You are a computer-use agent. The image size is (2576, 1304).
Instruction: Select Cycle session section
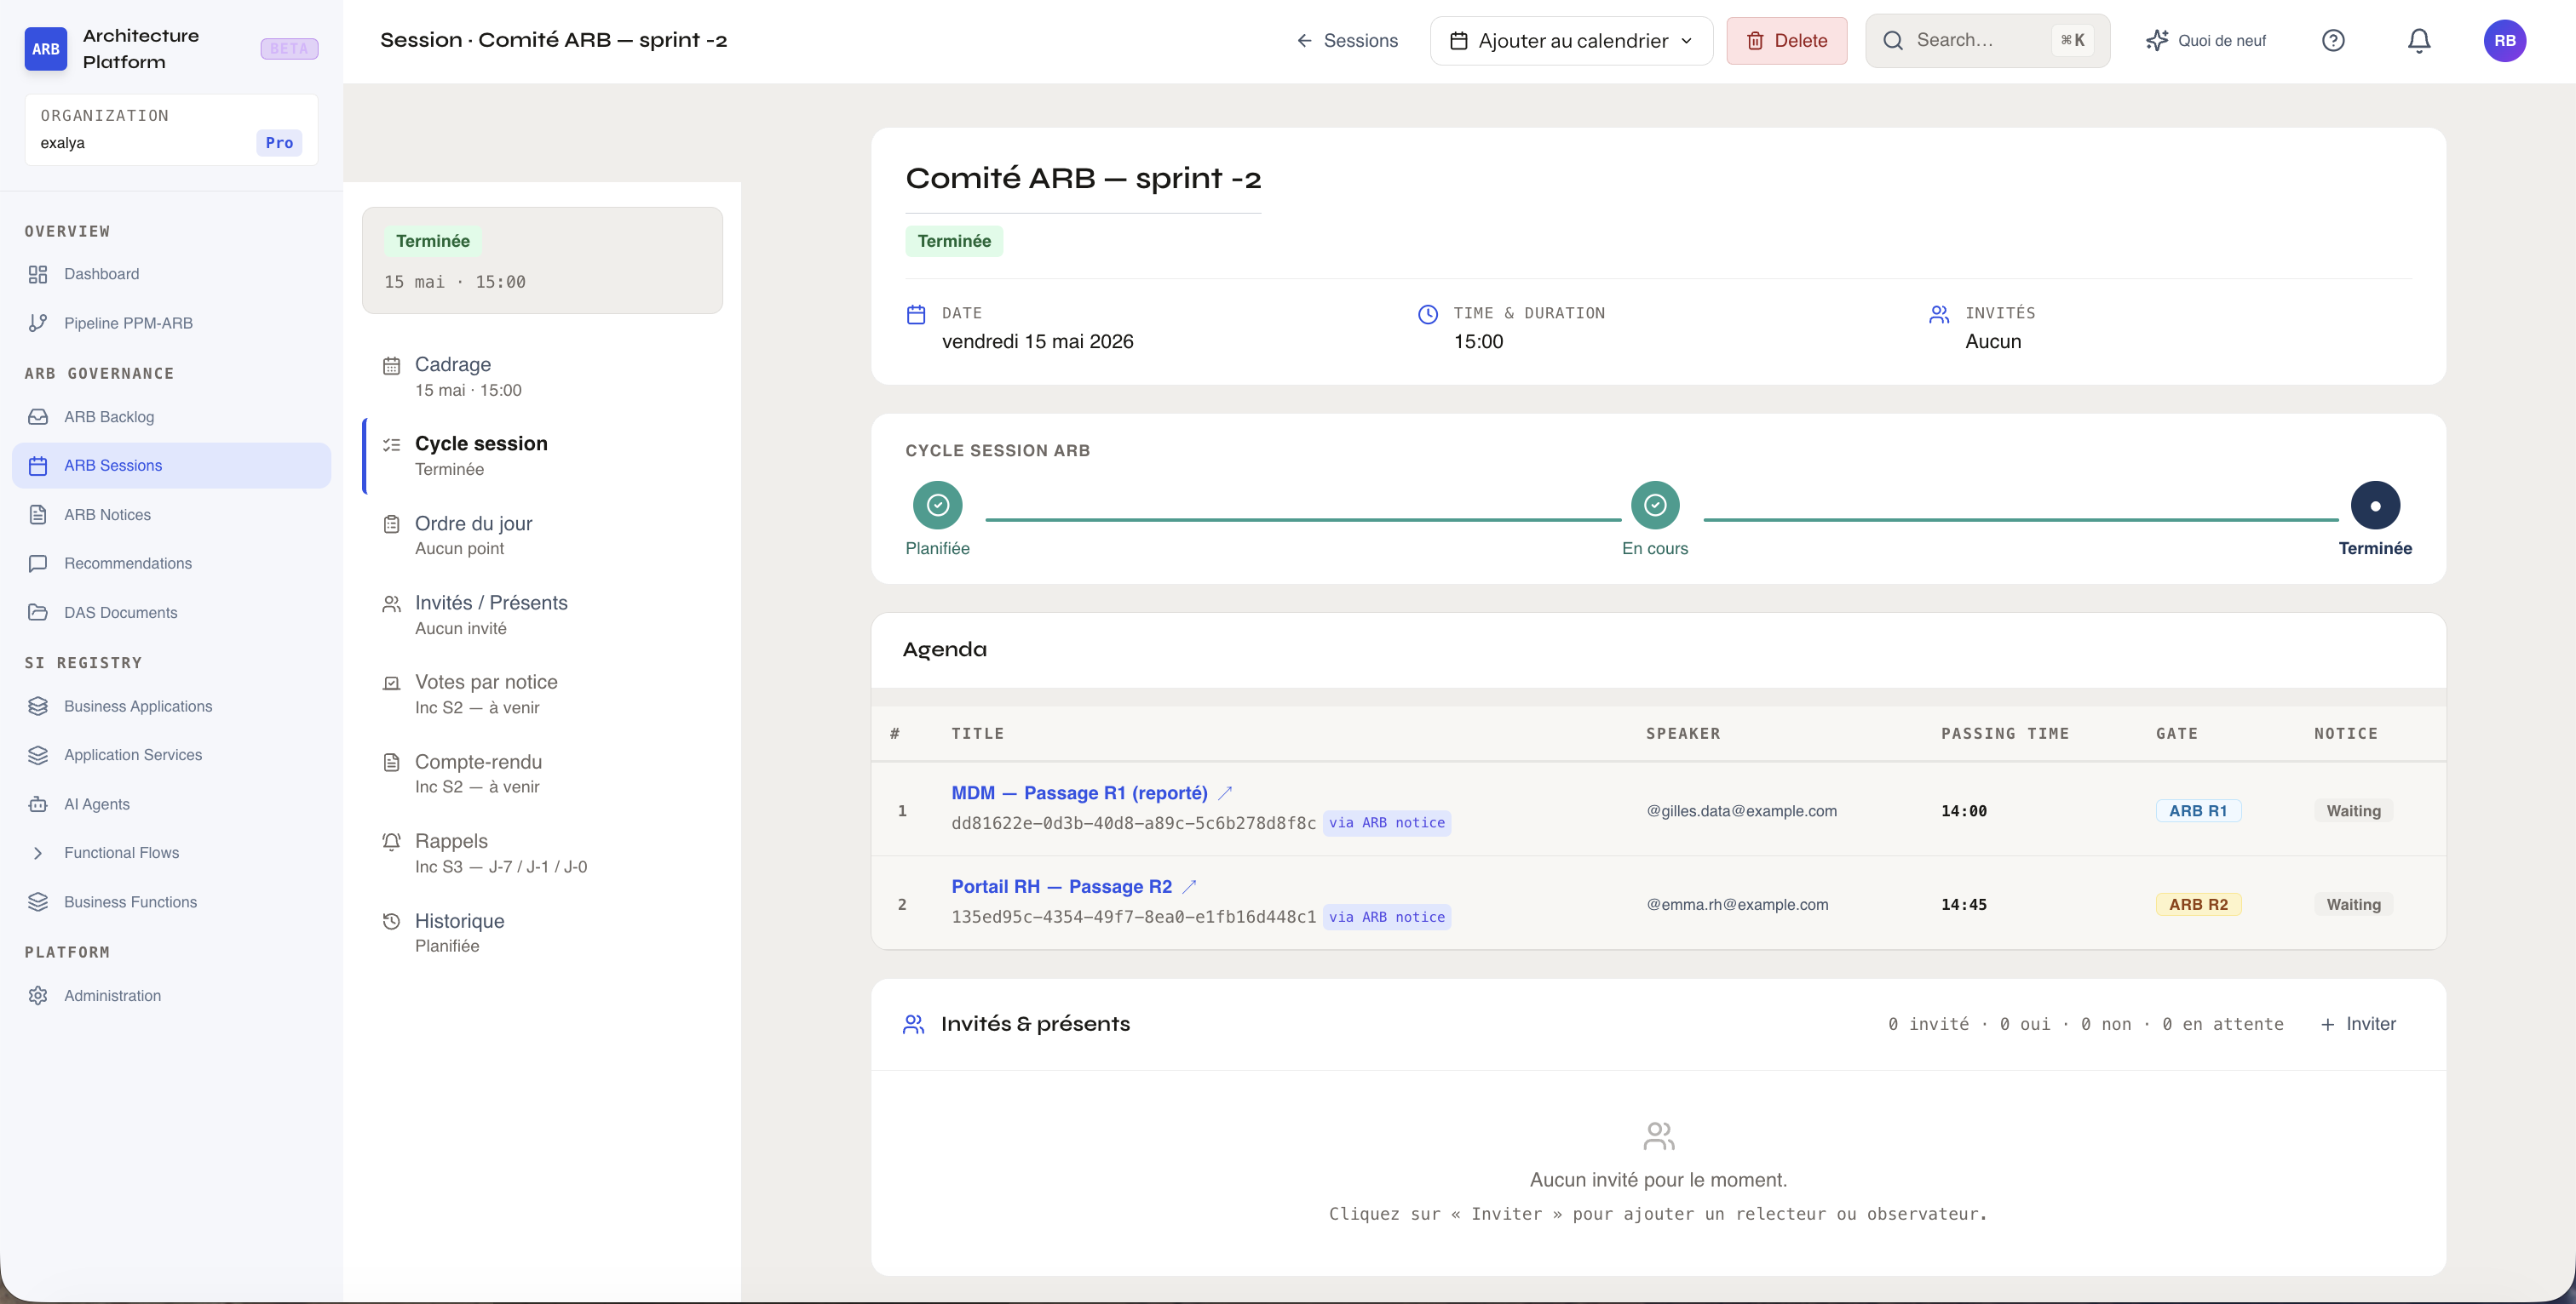542,455
